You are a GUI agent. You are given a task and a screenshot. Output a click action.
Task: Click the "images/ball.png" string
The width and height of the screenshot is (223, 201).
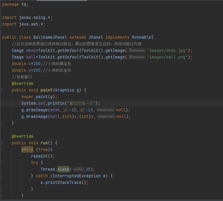(167, 57)
